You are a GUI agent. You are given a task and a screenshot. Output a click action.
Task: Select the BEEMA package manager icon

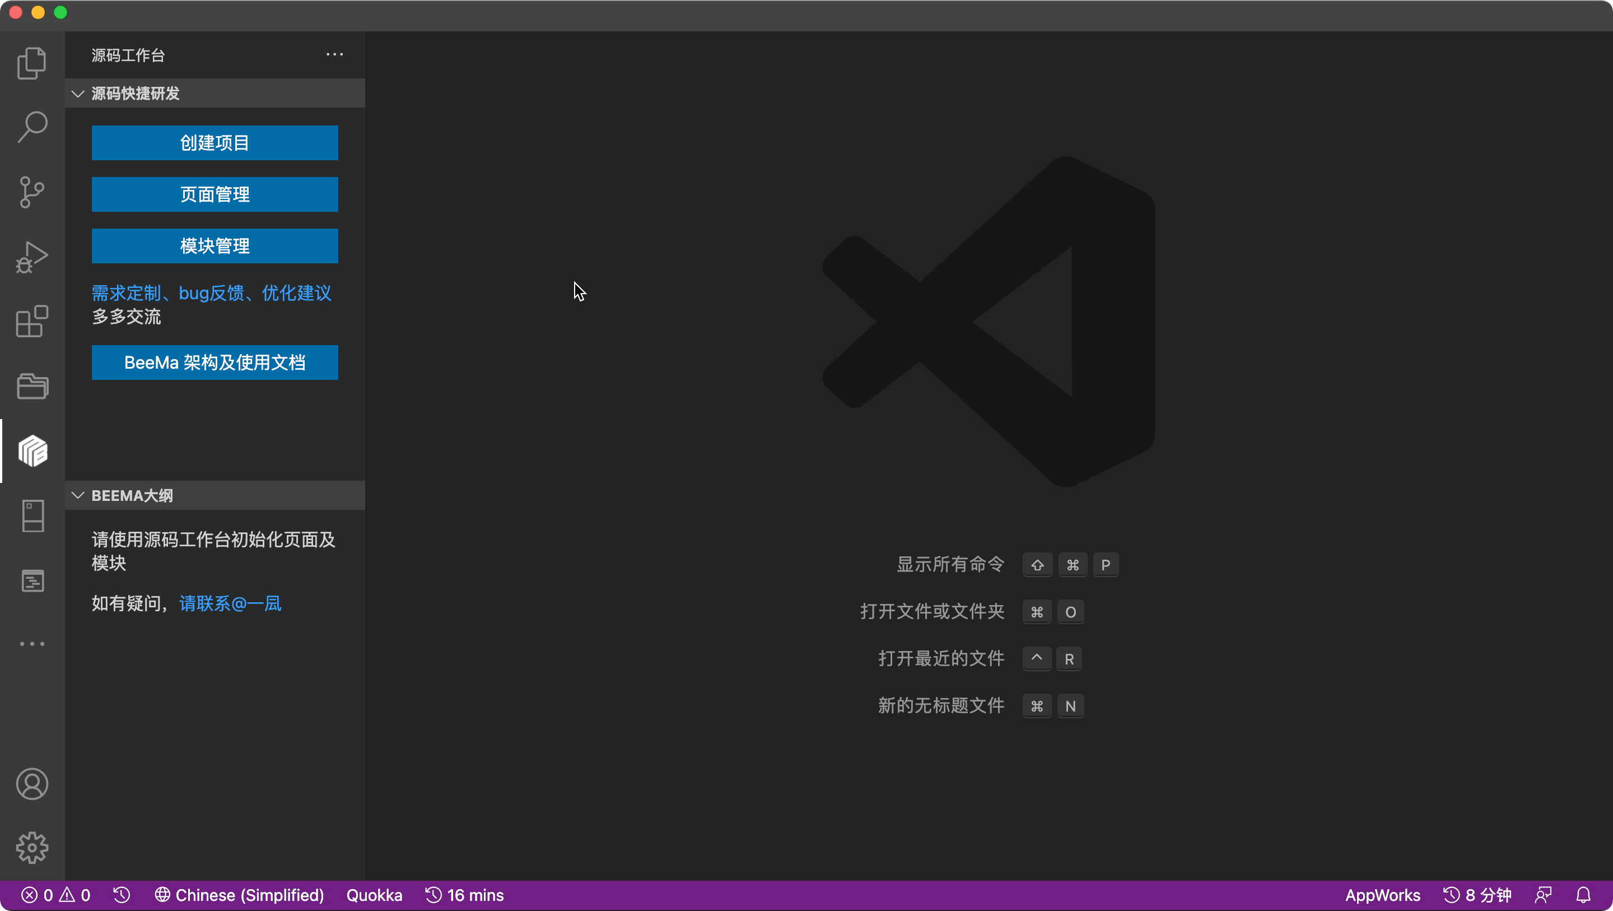coord(32,451)
